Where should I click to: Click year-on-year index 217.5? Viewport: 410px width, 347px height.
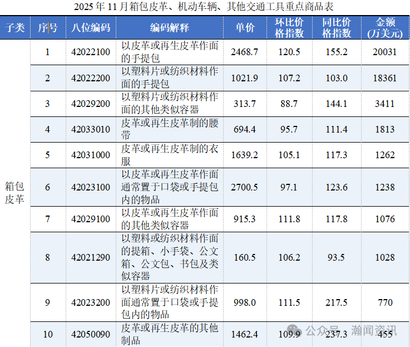coord(337,302)
